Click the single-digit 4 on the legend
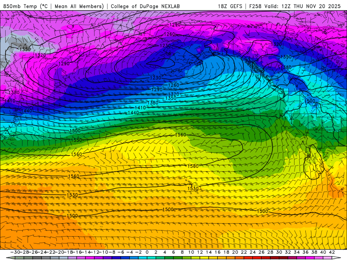The image size is (347, 260). (165, 252)
